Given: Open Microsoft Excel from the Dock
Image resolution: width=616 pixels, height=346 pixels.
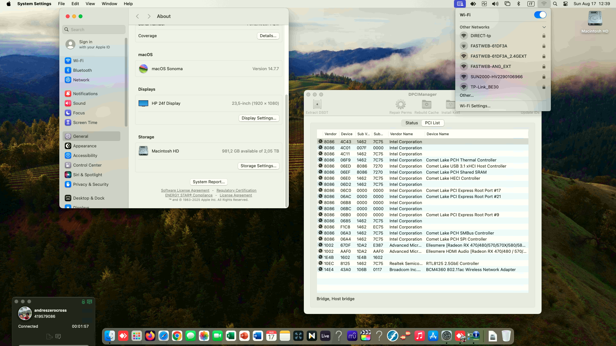Looking at the screenshot, I should [x=231, y=336].
